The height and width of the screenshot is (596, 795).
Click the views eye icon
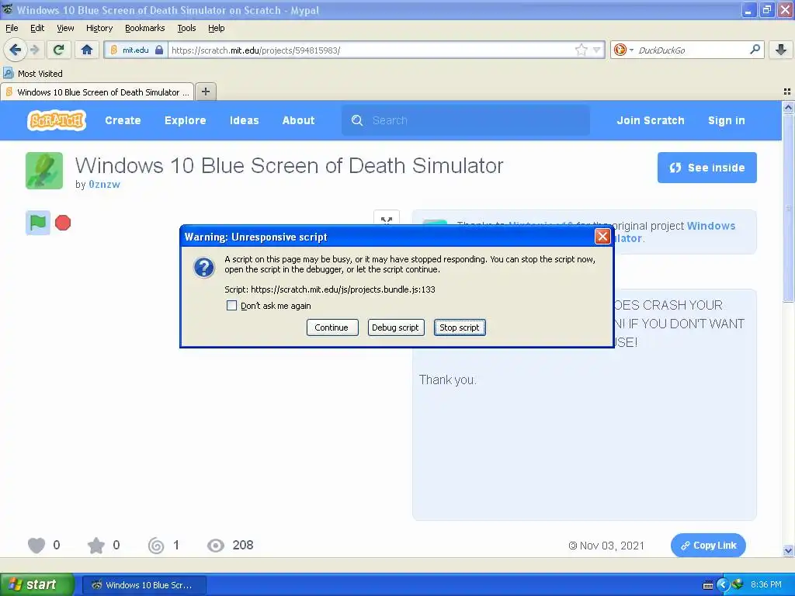[216, 546]
